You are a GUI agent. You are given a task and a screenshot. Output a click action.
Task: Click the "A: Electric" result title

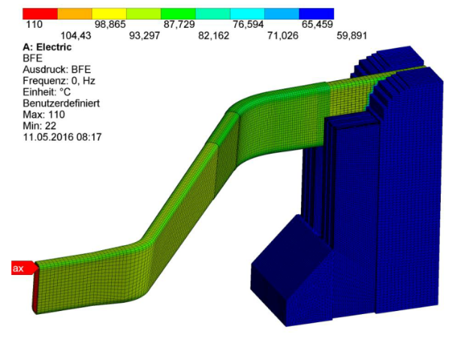pos(47,46)
